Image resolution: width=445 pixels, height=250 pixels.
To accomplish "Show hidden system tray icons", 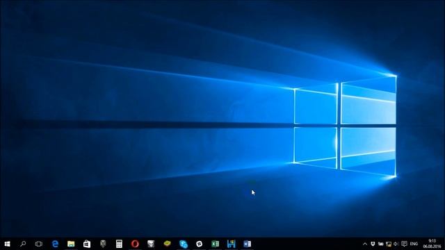I will click(x=365, y=244).
